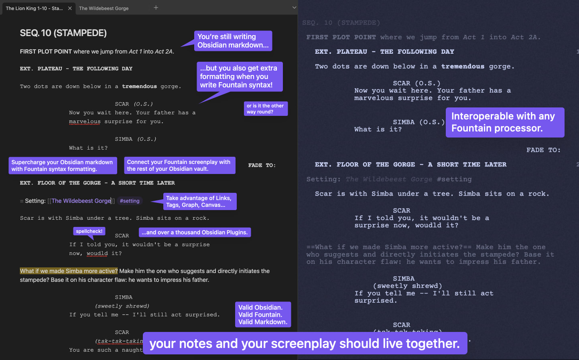Click the Valid Obsidian Valid Fountain callout

(x=263, y=314)
